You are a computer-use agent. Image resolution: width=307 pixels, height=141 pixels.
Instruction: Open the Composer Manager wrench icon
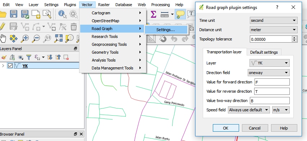[x=47, y=14]
